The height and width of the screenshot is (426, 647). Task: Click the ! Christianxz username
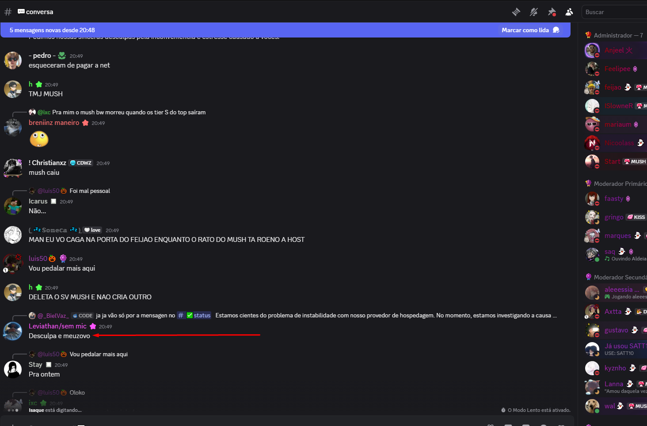coord(47,163)
